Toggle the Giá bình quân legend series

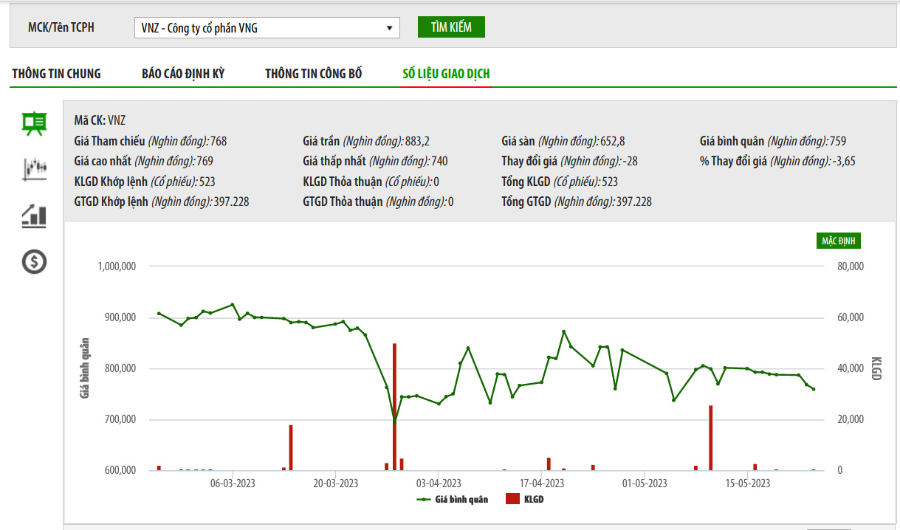point(461,500)
